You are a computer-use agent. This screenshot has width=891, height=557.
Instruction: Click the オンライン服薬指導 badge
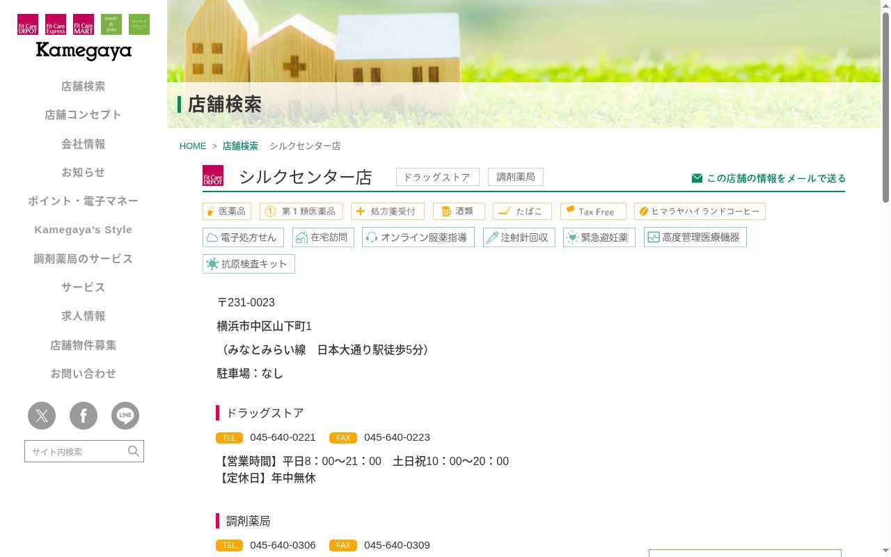[418, 237]
